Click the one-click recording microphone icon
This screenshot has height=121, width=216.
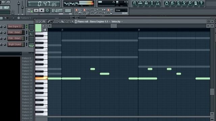(190, 3)
